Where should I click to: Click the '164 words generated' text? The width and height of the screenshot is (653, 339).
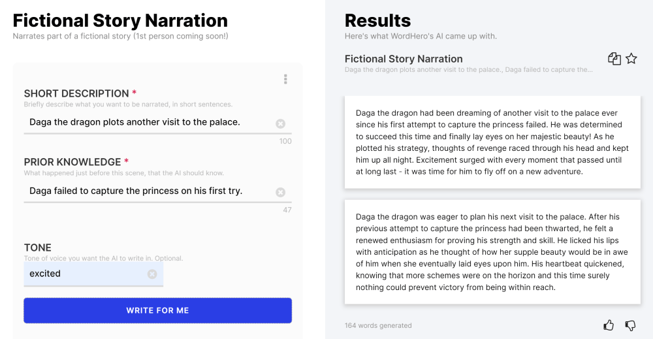tap(378, 325)
